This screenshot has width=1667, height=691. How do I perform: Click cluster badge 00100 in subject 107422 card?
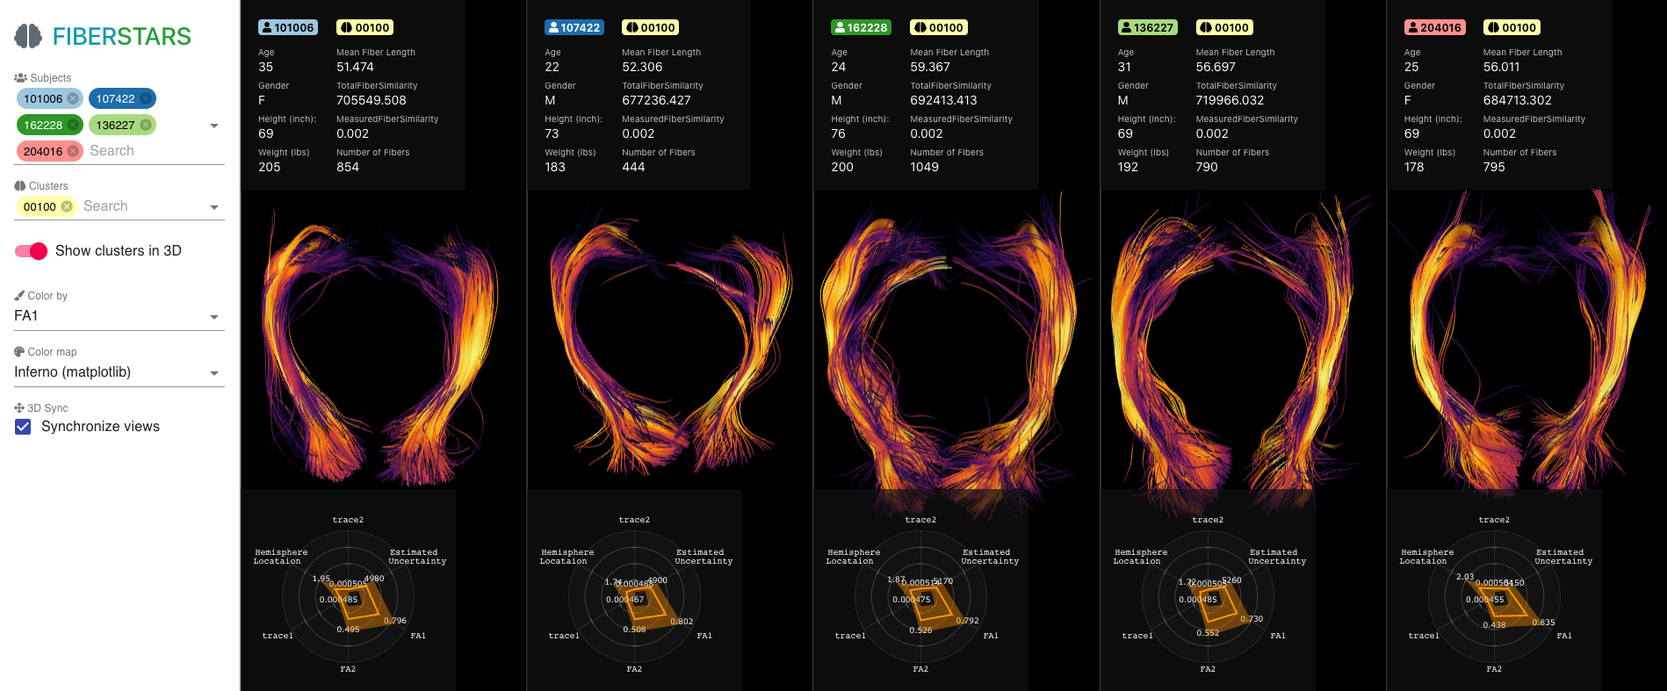point(651,27)
